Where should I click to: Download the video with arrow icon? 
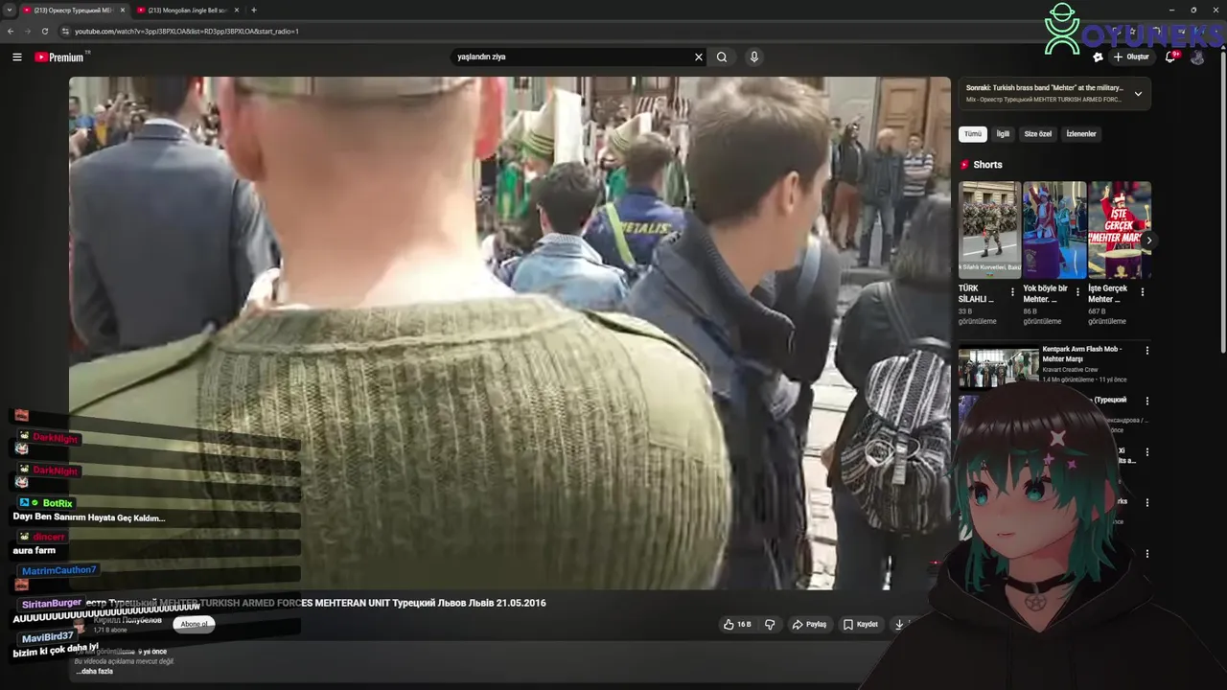[x=899, y=625]
